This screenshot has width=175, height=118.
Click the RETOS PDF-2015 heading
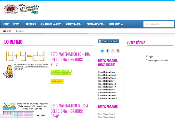(x=108, y=107)
